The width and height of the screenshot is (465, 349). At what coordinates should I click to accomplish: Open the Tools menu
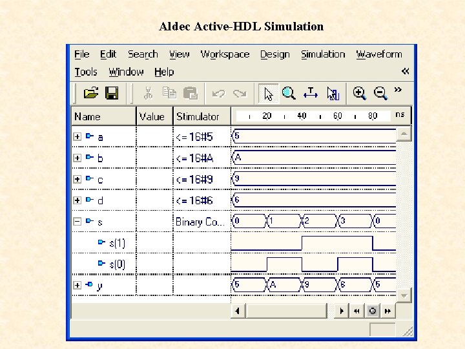click(86, 72)
